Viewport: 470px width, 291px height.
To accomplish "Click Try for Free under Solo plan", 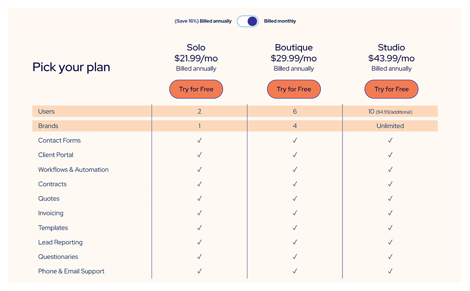I will click(196, 89).
